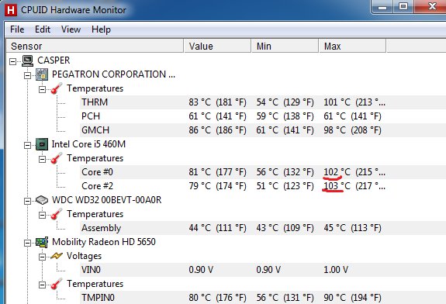
Task: Click TMPIN0 value 80 °C (176 °F)
Action: pos(218,298)
